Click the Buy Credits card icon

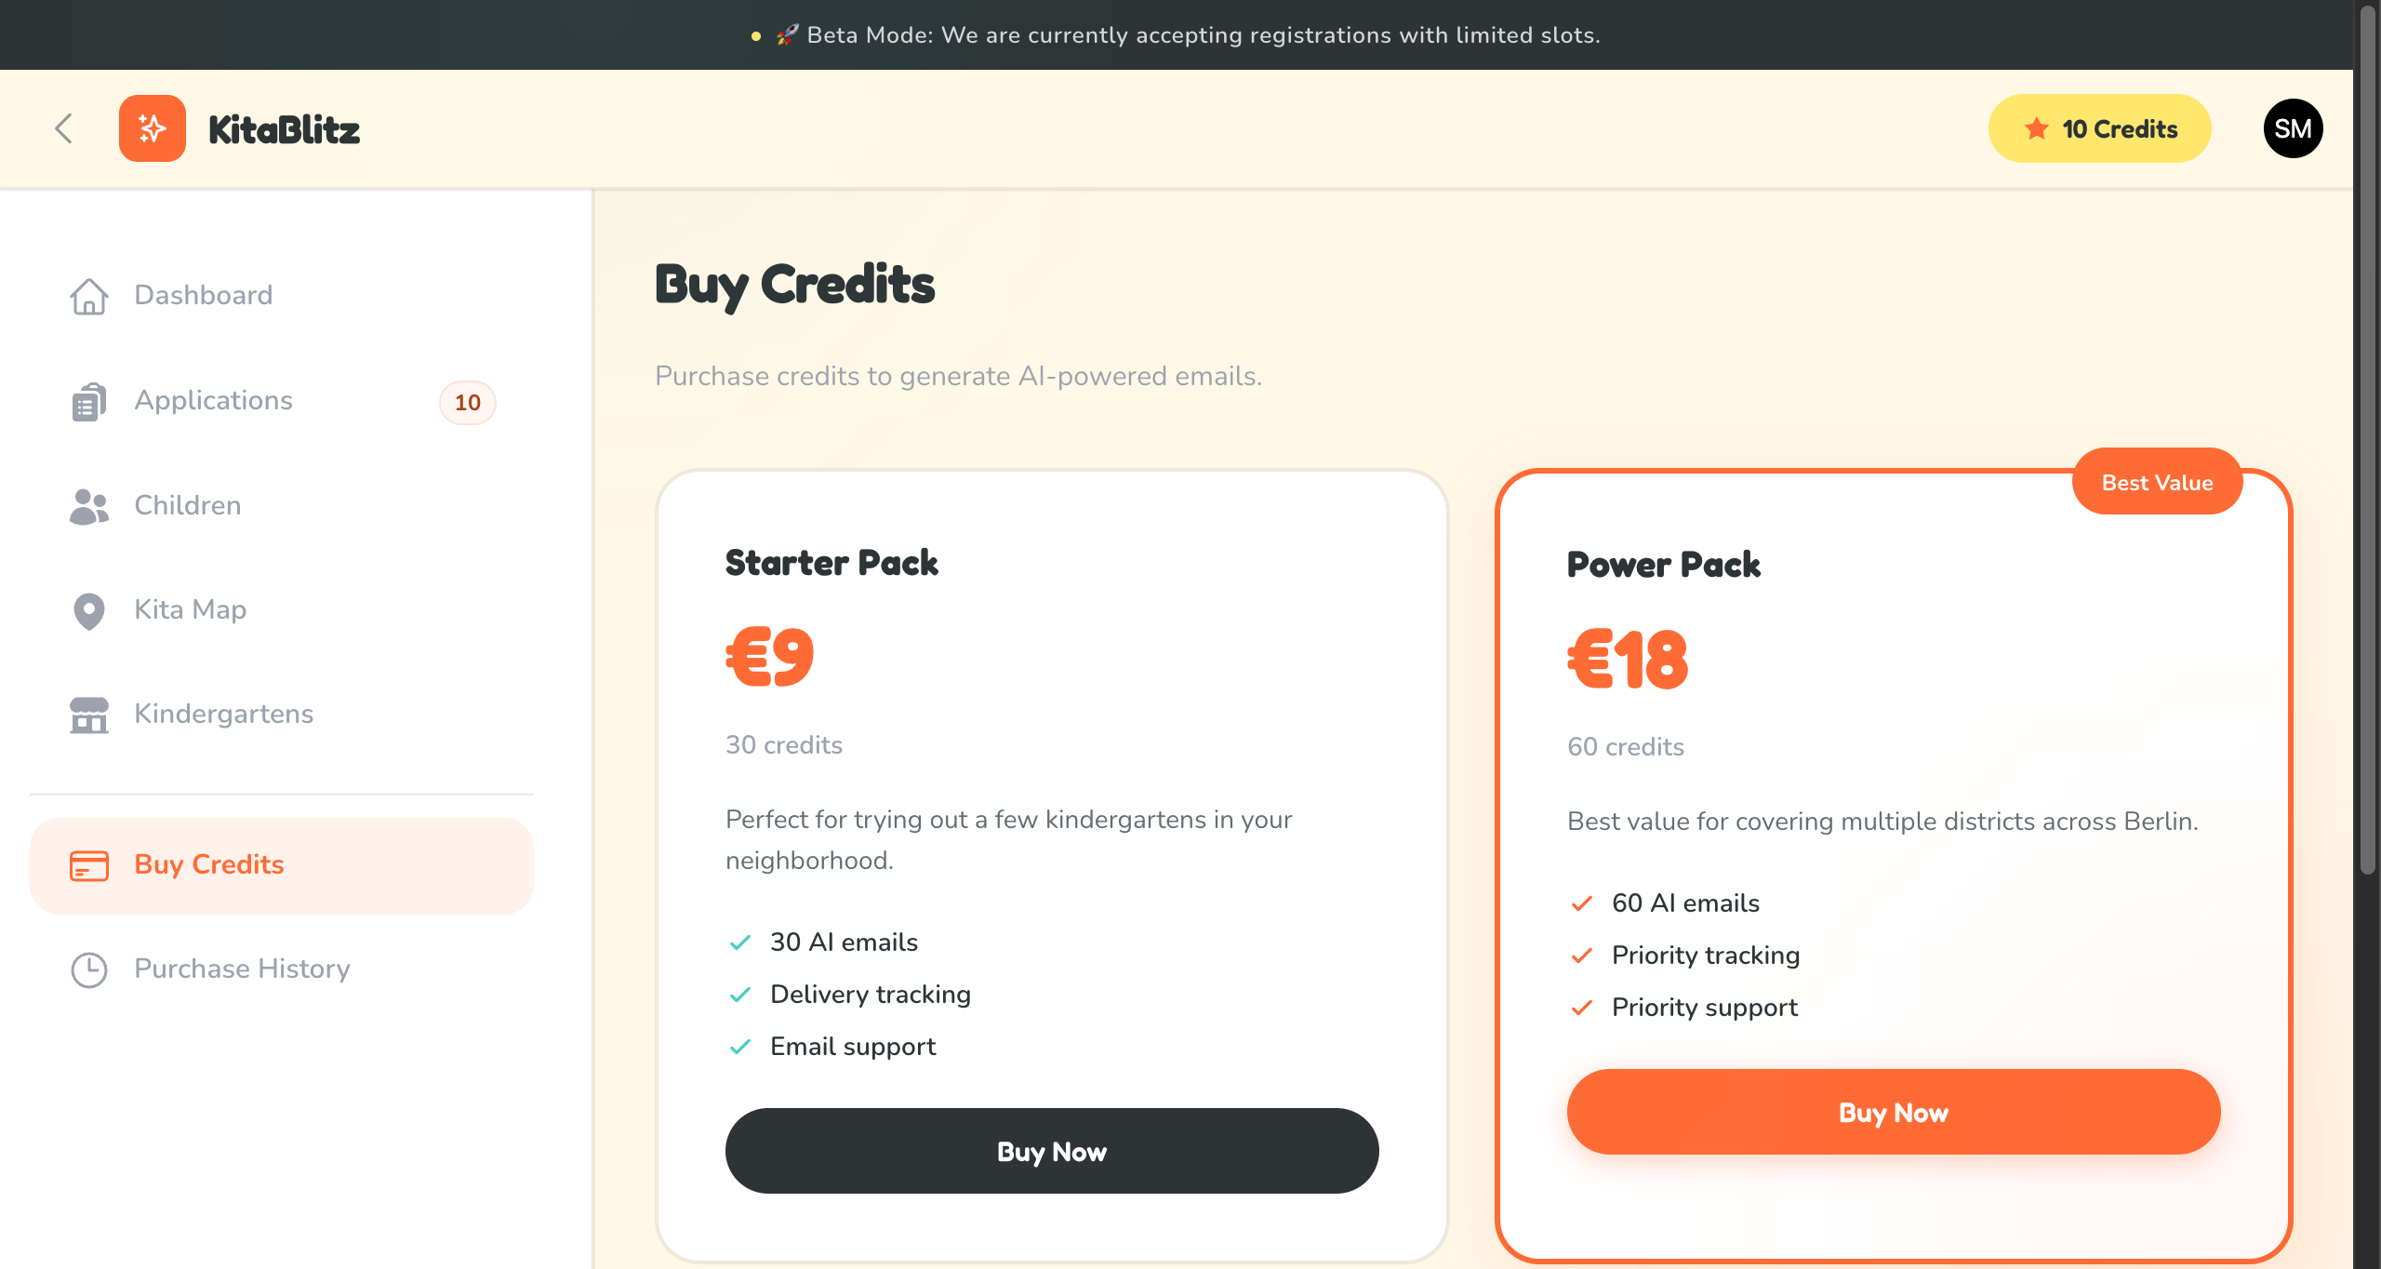[89, 865]
